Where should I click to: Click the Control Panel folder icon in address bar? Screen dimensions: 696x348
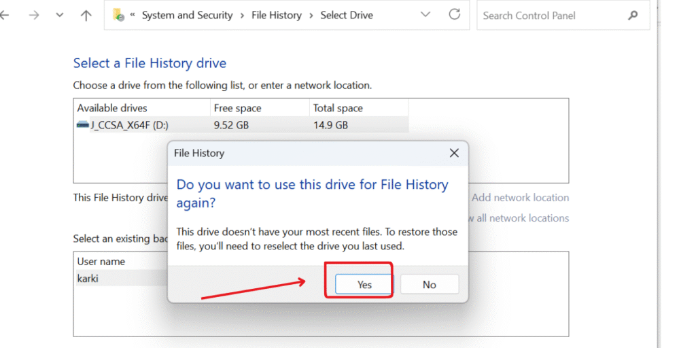pos(118,15)
